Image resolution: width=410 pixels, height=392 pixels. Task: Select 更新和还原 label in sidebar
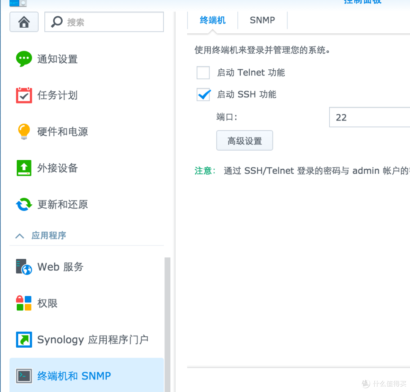[x=63, y=204]
